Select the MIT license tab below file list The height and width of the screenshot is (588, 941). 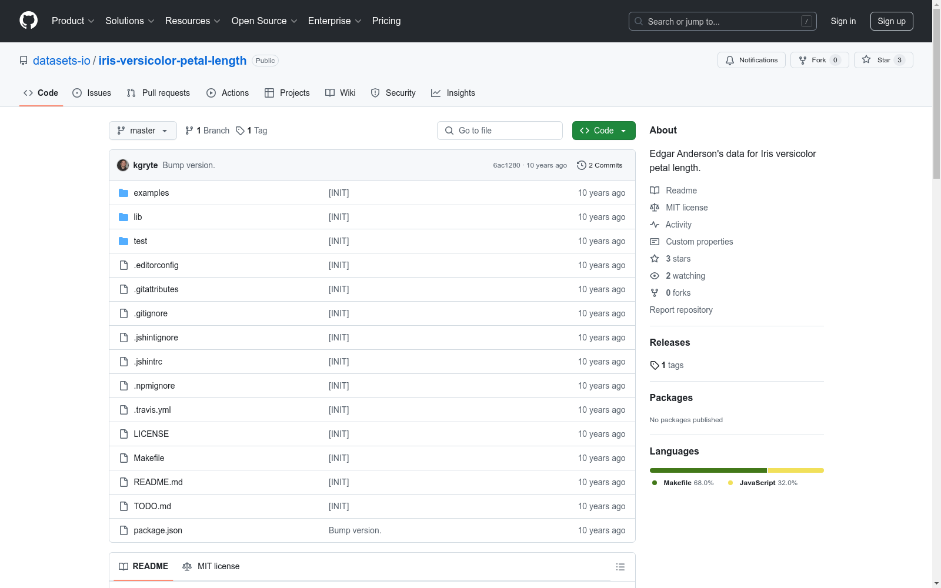point(211,566)
